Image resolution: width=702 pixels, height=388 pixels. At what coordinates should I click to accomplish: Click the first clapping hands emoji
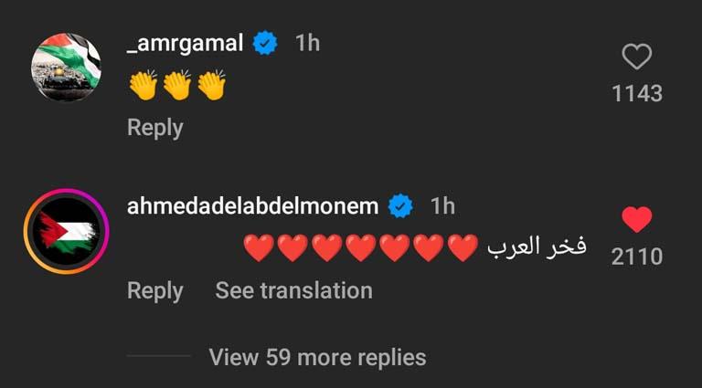(x=143, y=86)
